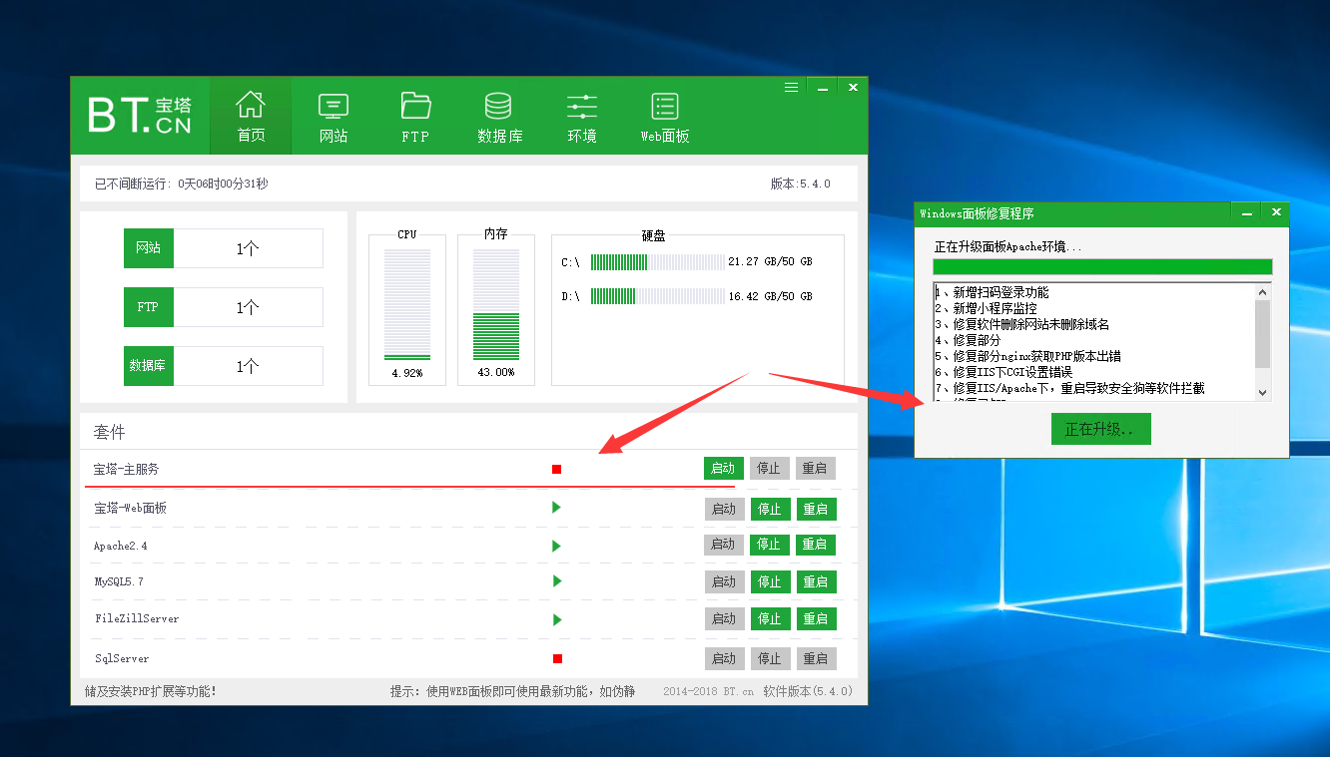Image resolution: width=1330 pixels, height=757 pixels.
Task: Select changelog line 新增扫码登录功能
Action: click(992, 292)
